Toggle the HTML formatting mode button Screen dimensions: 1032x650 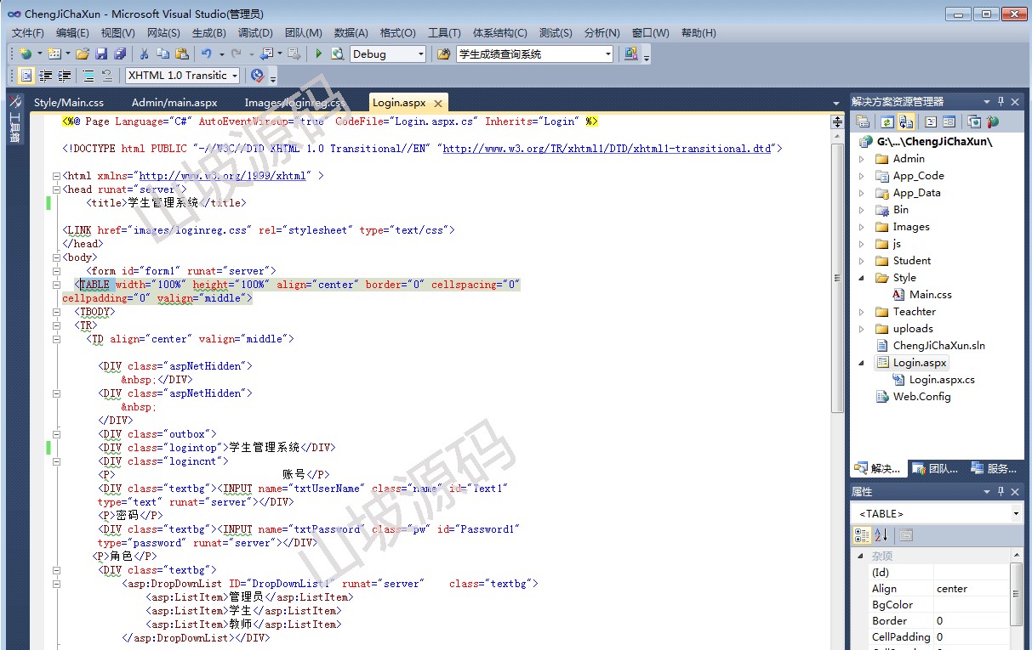tap(26, 76)
